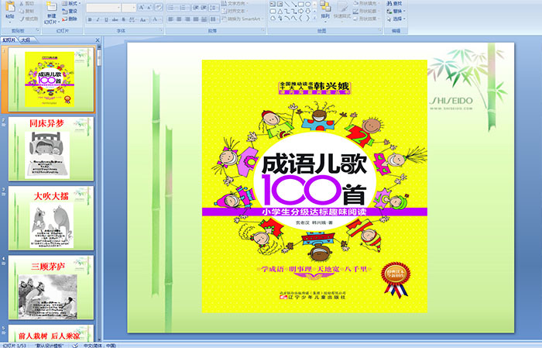
Task: Click Quick Styles (快速样式) icon
Action: coord(342,8)
